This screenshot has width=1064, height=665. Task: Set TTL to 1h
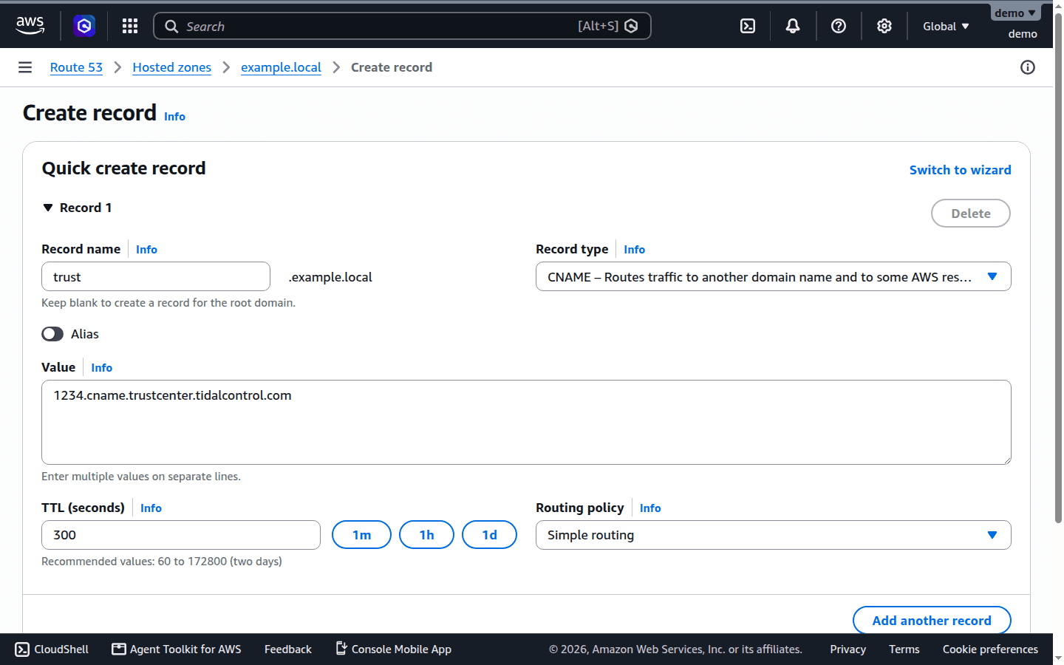pyautogui.click(x=426, y=535)
